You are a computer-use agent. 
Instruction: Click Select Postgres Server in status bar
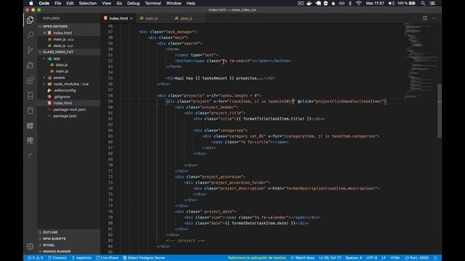[144, 258]
